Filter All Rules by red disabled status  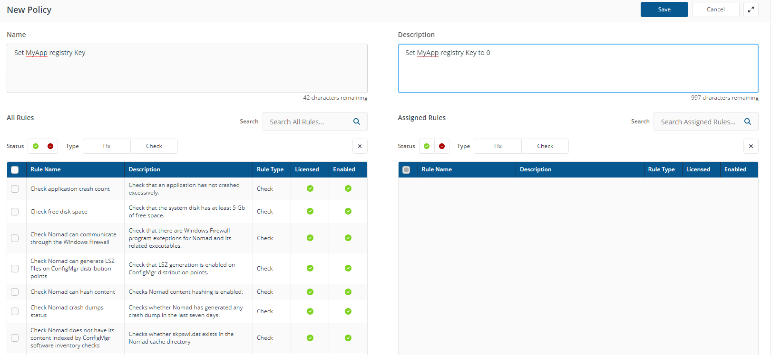coord(50,146)
